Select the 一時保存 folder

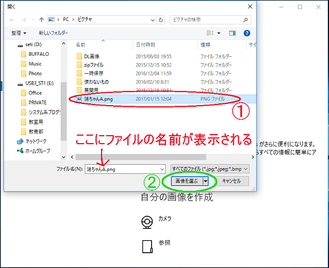click(90, 73)
